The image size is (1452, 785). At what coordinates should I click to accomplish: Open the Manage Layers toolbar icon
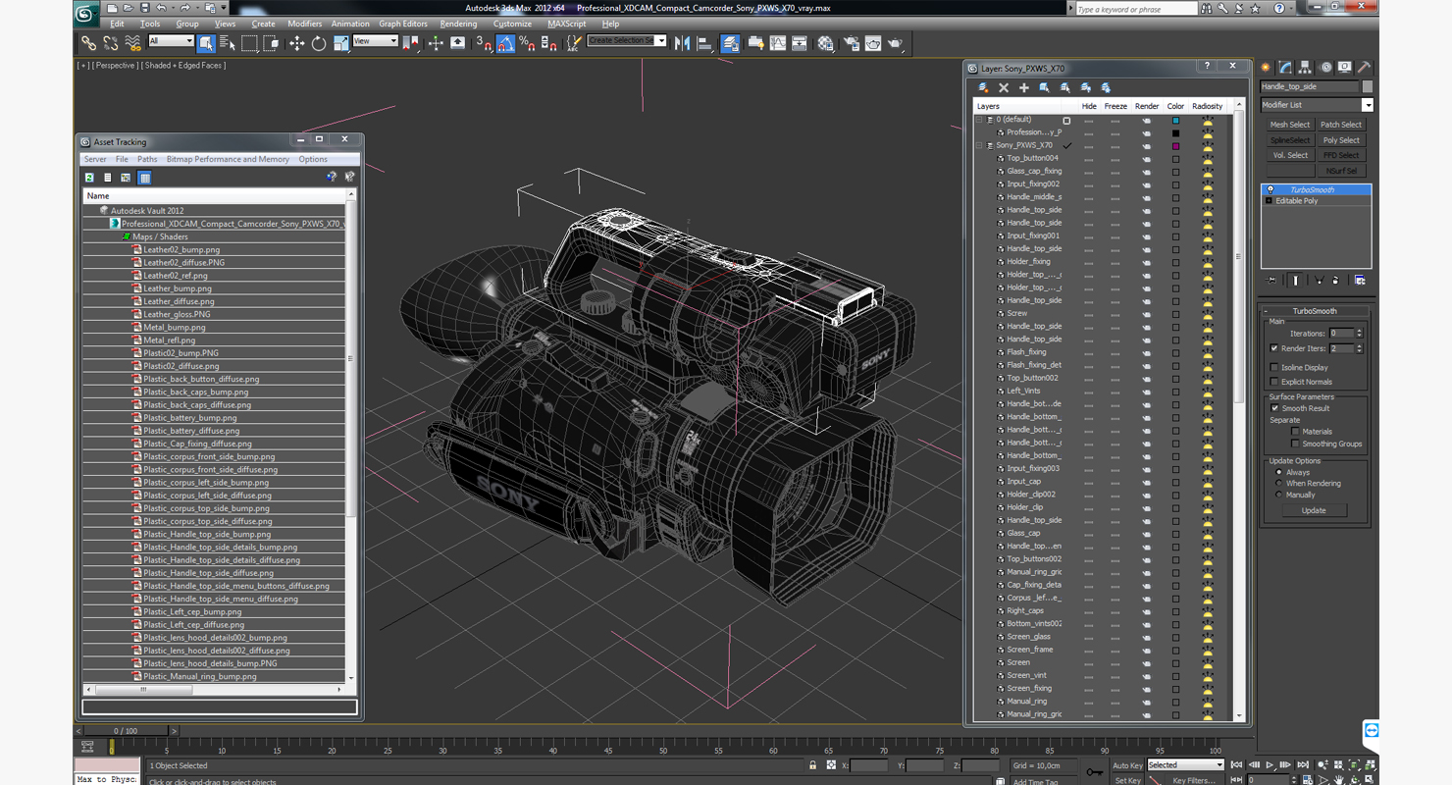[730, 43]
